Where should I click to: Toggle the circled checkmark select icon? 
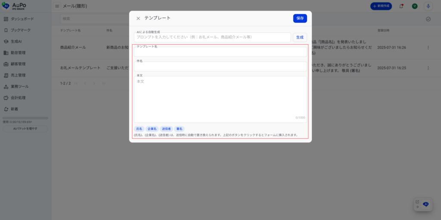428,19
